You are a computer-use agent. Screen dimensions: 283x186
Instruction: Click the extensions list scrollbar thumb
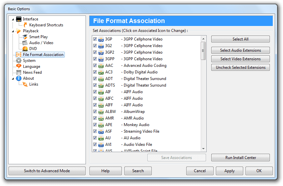click(x=203, y=51)
